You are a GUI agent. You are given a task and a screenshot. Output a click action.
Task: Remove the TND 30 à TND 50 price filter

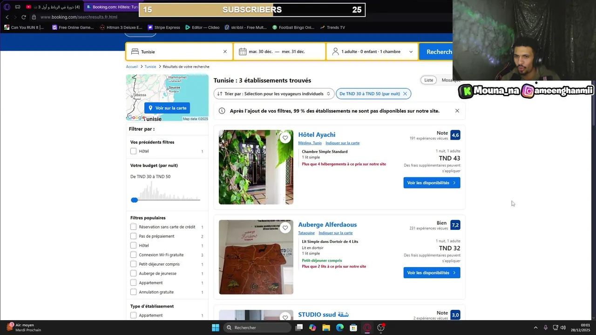(x=405, y=94)
